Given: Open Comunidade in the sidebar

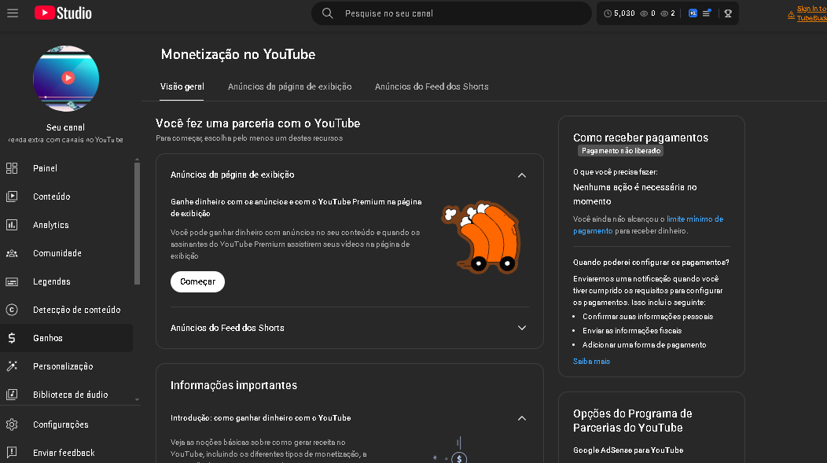Looking at the screenshot, I should [x=67, y=254].
